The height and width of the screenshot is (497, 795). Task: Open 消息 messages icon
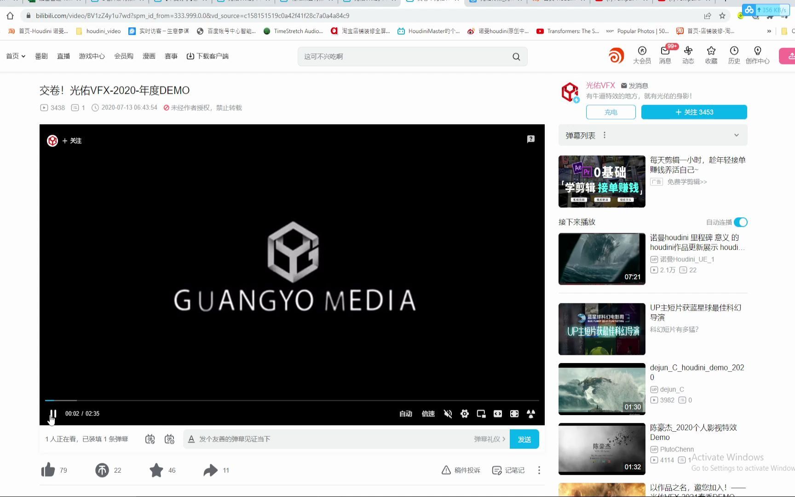tap(665, 55)
